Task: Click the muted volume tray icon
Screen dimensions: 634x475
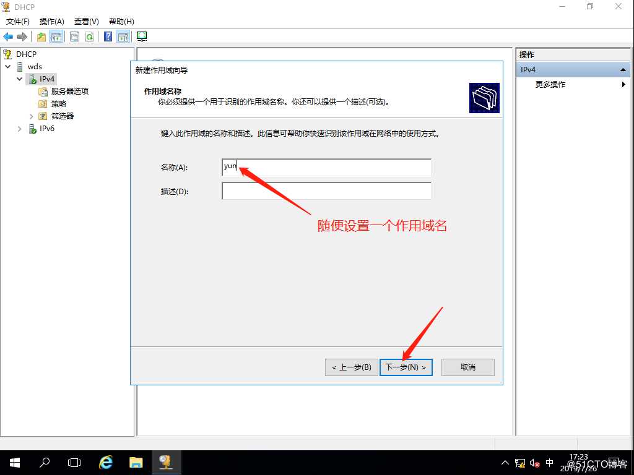Action: pyautogui.click(x=534, y=463)
